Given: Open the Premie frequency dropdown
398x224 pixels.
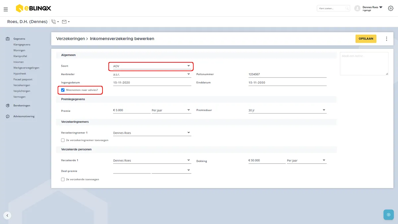Looking at the screenshot, I should [x=171, y=110].
